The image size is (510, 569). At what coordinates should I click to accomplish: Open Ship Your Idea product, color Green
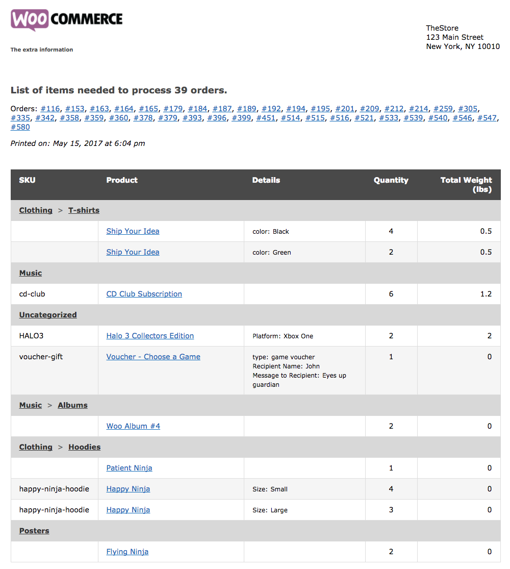[133, 252]
